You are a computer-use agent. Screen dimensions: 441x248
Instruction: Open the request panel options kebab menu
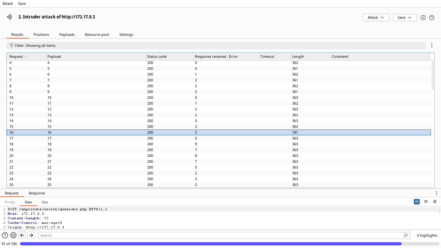point(436,193)
